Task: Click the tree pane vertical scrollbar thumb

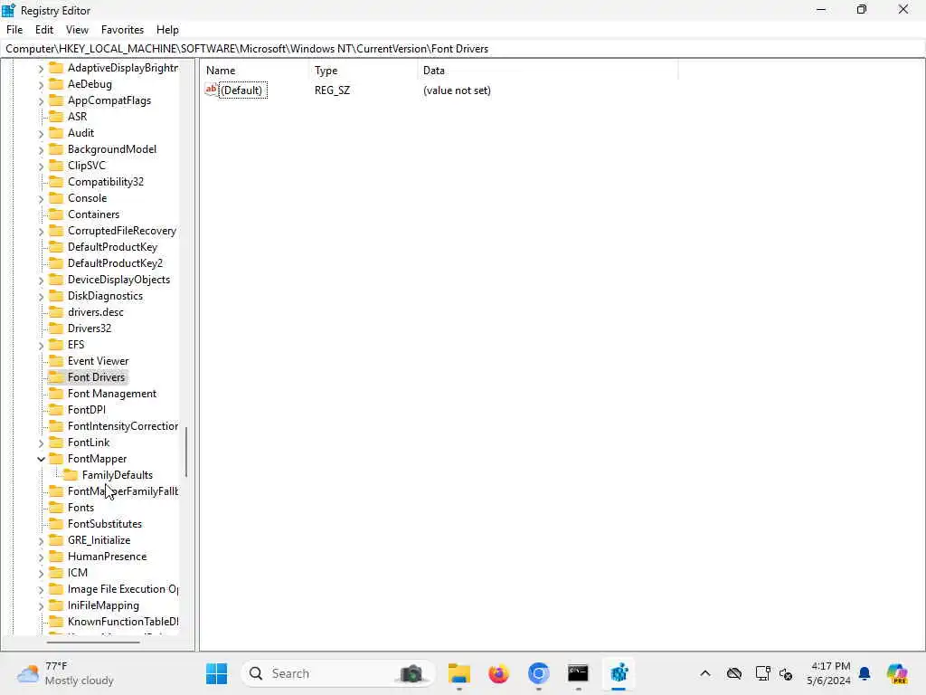Action: tap(186, 452)
